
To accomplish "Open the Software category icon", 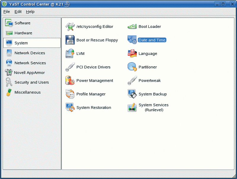I will [9, 23].
